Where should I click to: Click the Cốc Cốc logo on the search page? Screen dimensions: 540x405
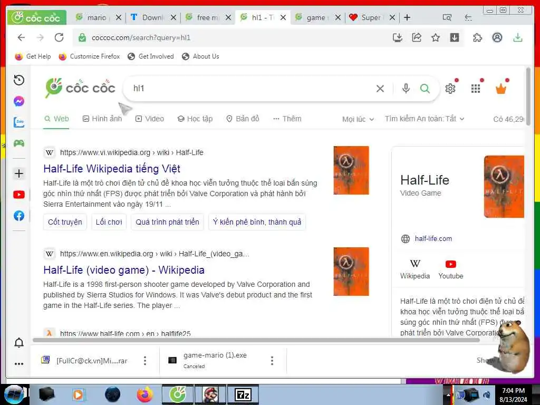pyautogui.click(x=80, y=88)
